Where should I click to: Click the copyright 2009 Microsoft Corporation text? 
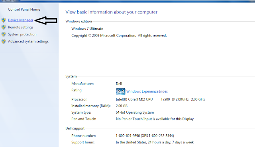click(119, 35)
